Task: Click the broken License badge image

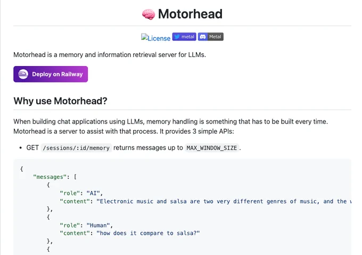Action: (x=155, y=38)
